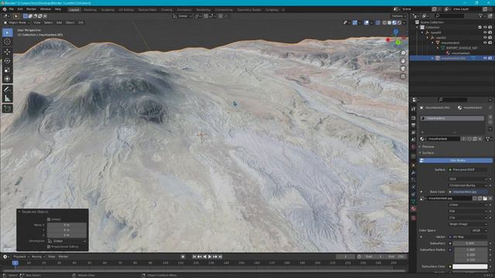Select the Move tool
The image size is (495, 278).
[7, 52]
